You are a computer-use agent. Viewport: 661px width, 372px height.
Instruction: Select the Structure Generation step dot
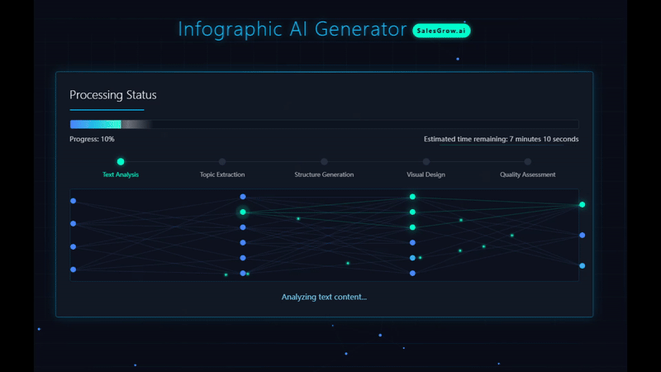pos(324,161)
